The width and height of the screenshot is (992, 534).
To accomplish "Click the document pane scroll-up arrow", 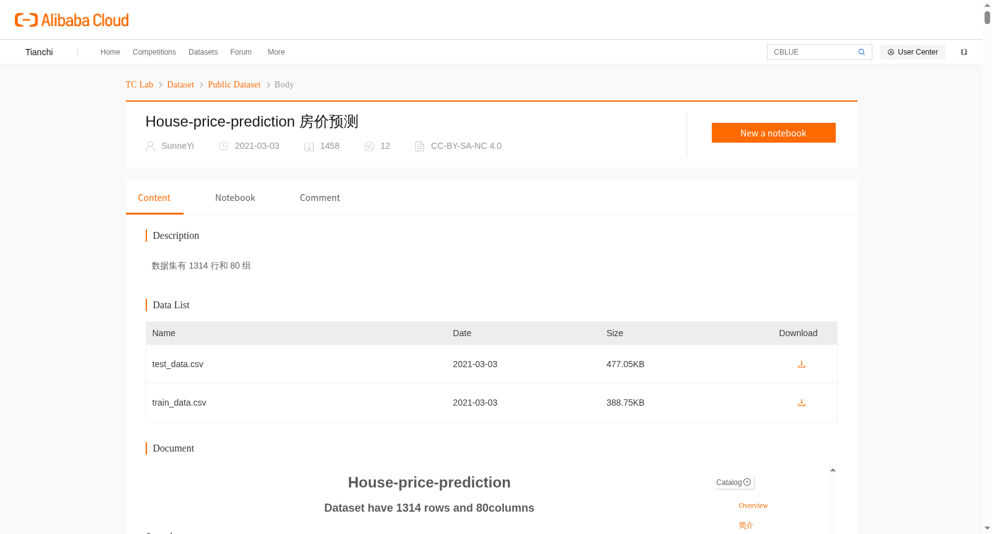I will pyautogui.click(x=833, y=469).
